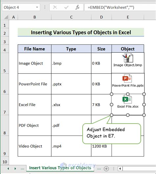Image resolution: width=156 pixels, height=174 pixels.
Task: Click the 7 KB size cell
Action: coord(101,105)
